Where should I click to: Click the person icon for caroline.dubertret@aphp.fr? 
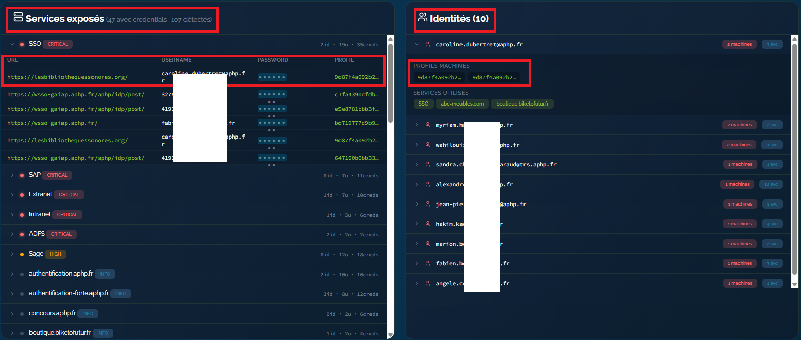tap(428, 44)
